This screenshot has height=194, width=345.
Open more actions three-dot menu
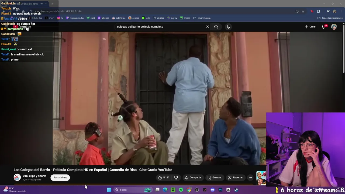pyautogui.click(x=250, y=178)
